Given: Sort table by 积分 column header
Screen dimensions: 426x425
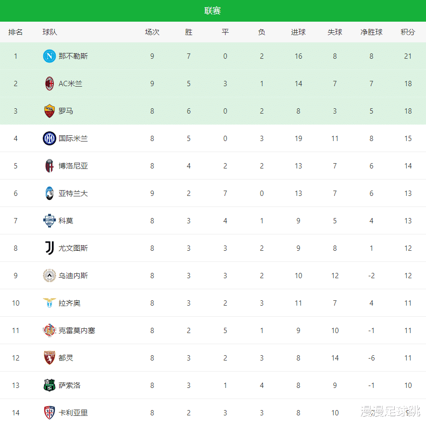Looking at the screenshot, I should click(408, 32).
